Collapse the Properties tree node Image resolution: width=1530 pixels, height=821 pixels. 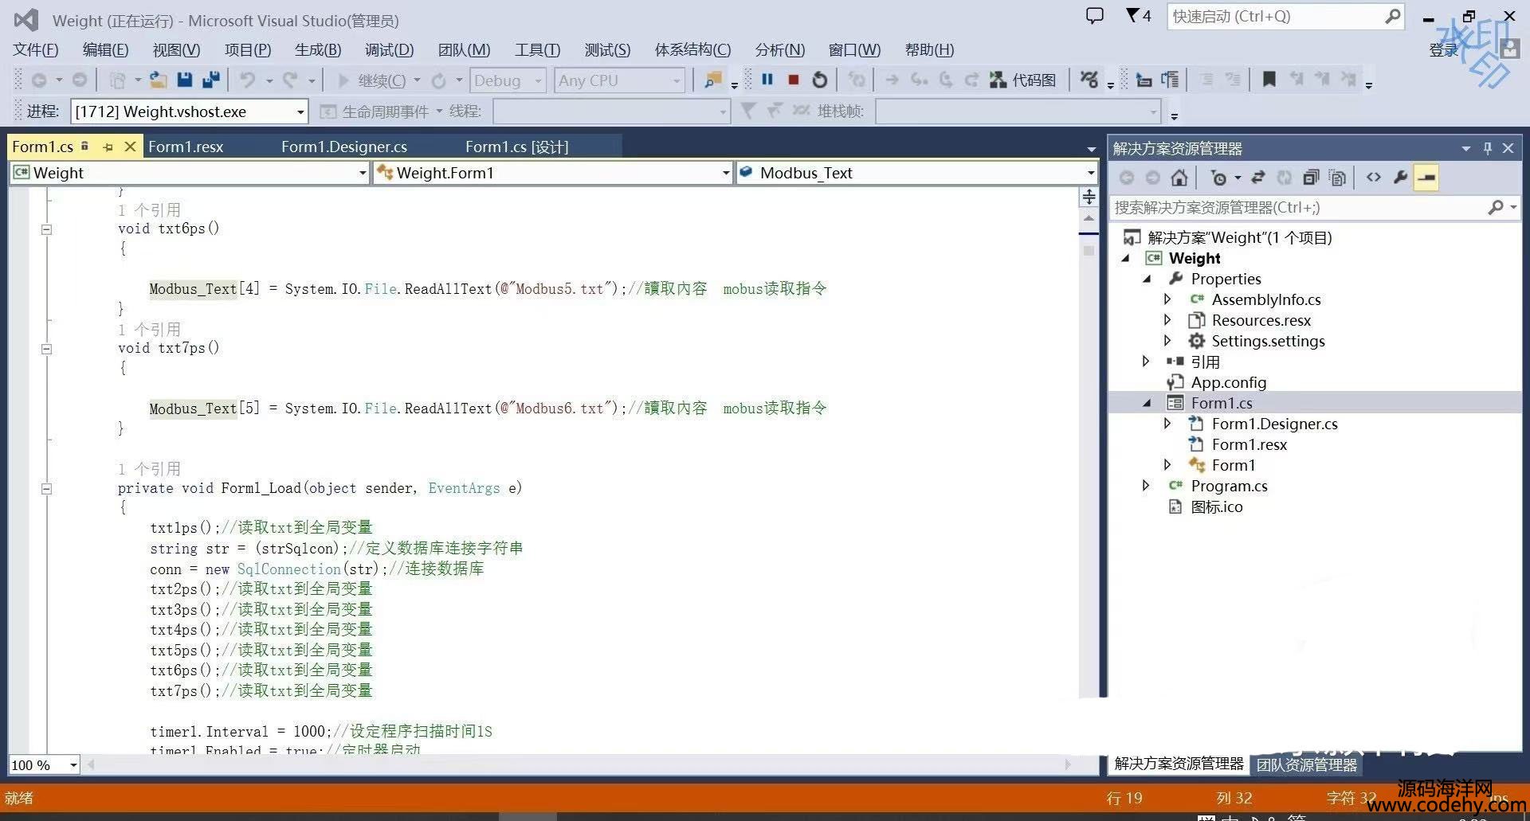click(1147, 279)
